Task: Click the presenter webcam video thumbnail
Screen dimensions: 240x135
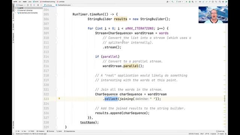Action: (213, 15)
